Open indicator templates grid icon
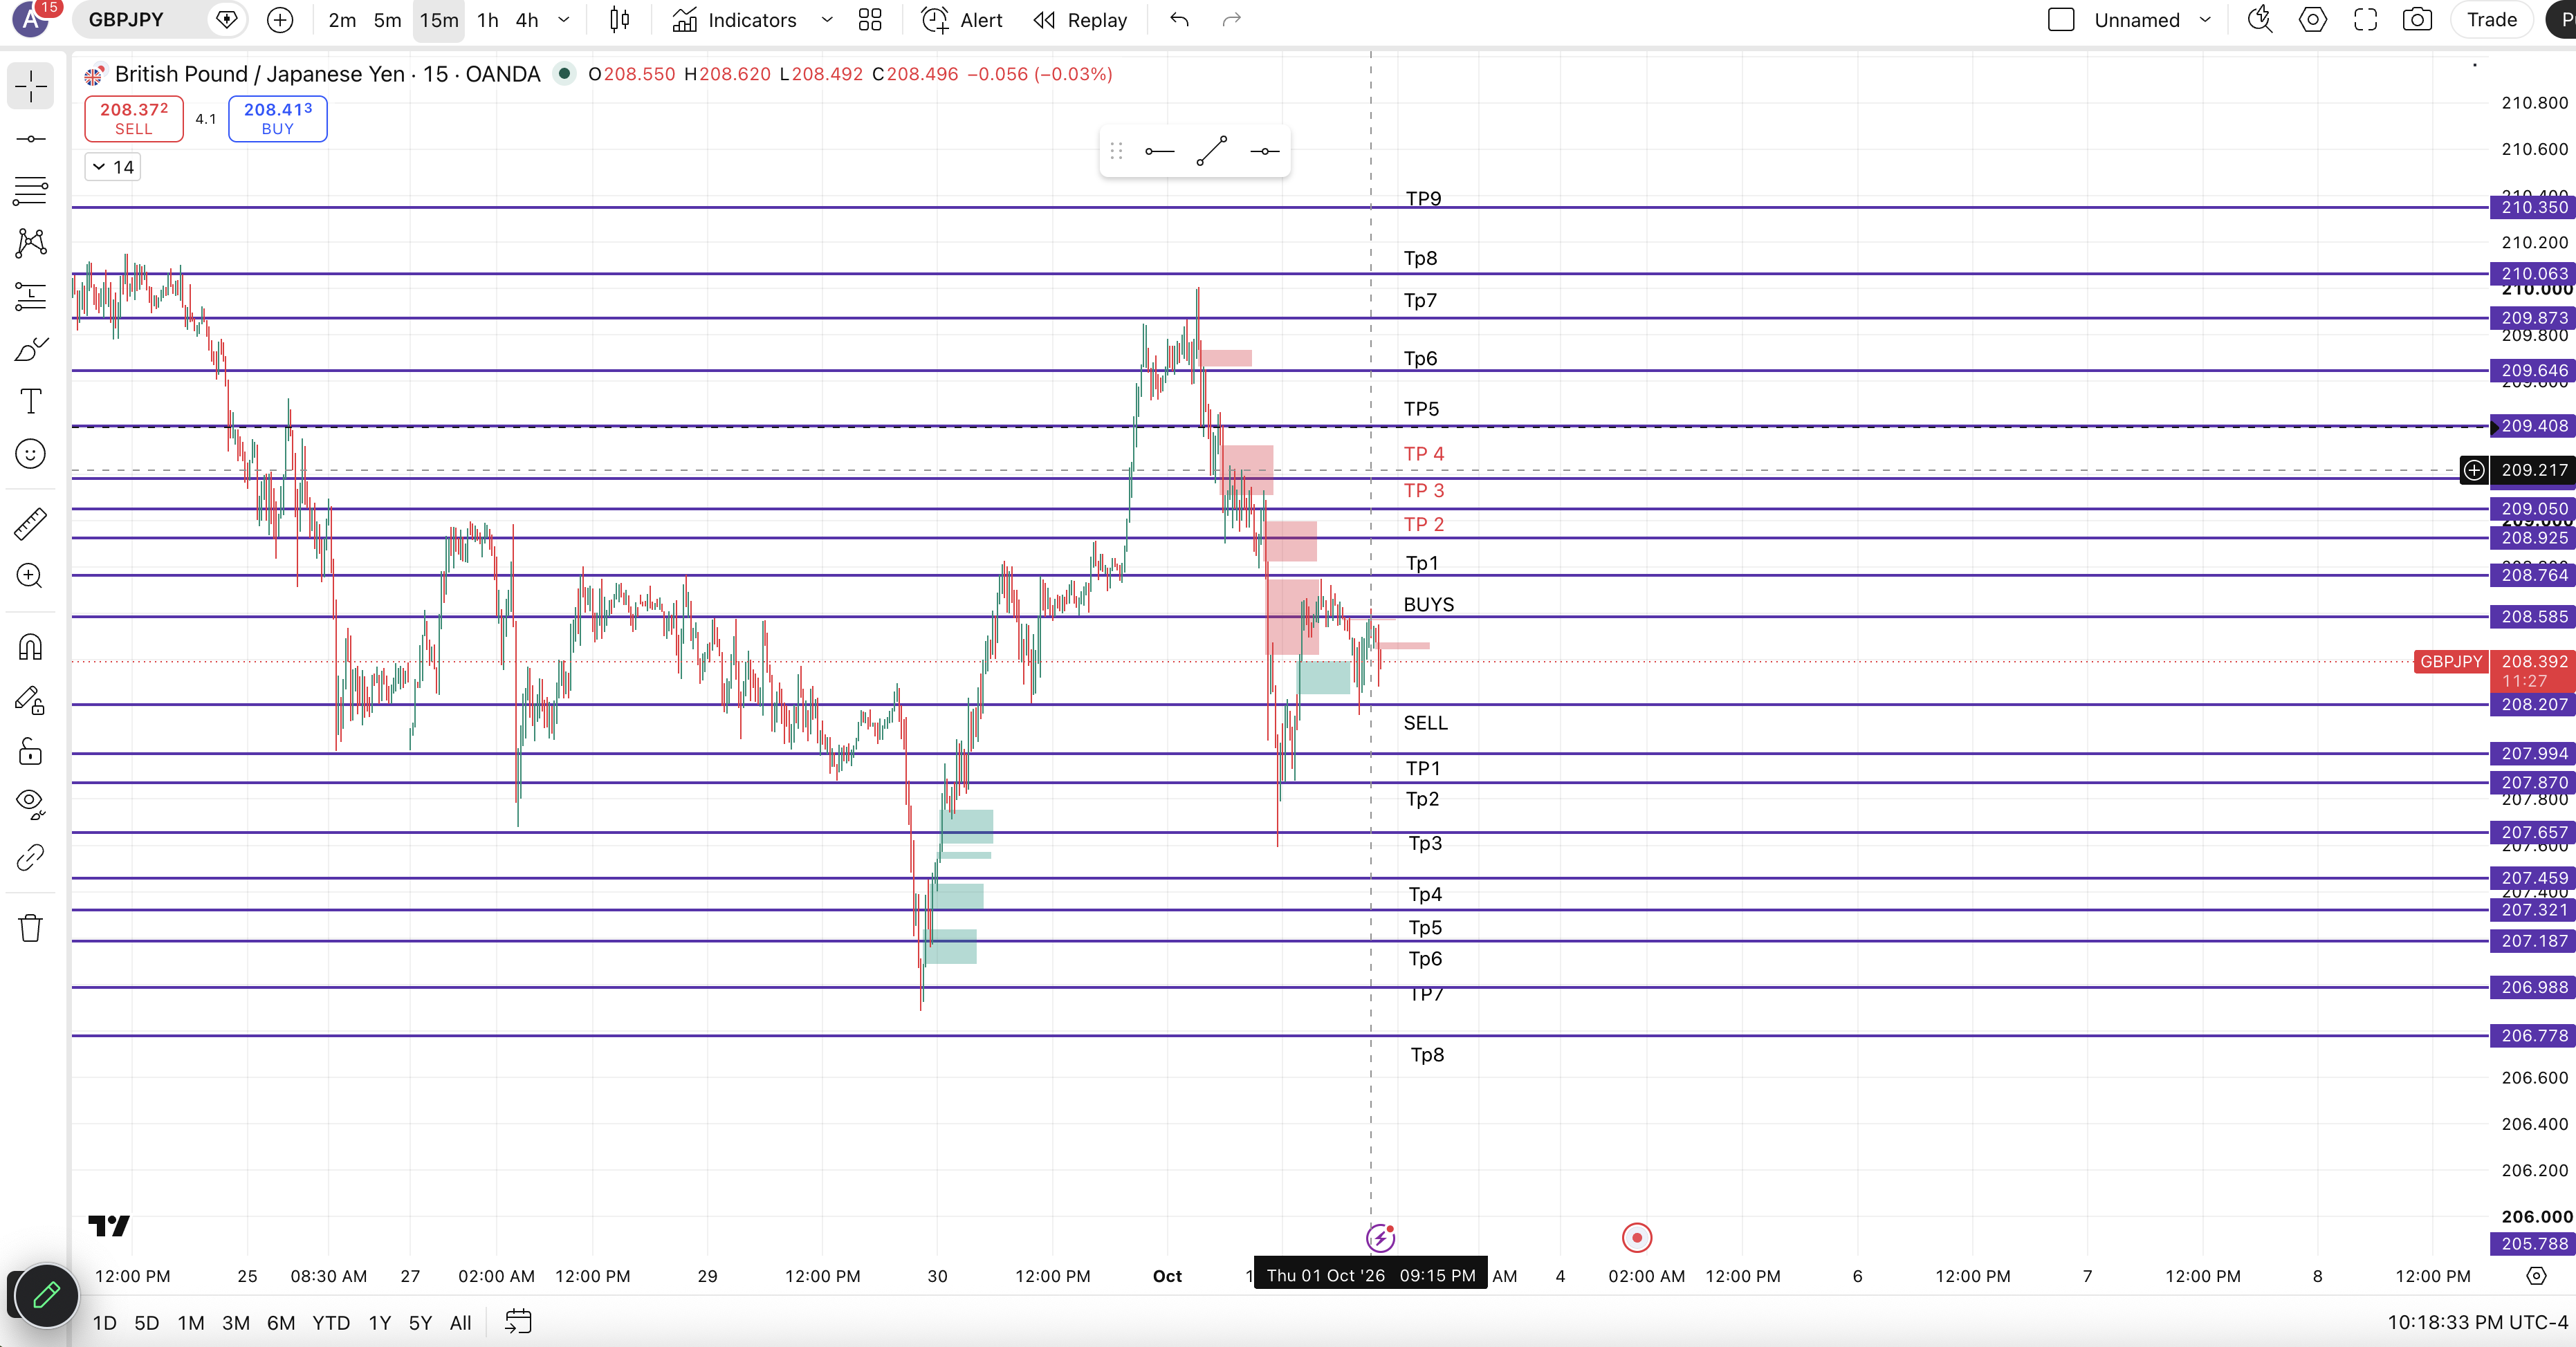2576x1347 pixels. pyautogui.click(x=870, y=20)
